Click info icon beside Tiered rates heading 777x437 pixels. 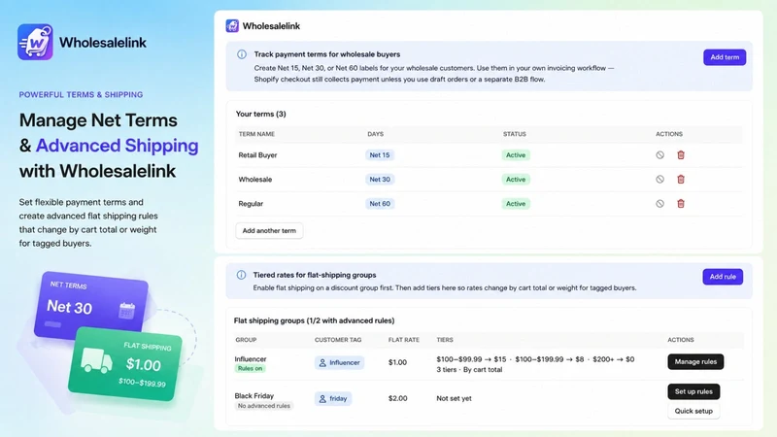click(241, 275)
